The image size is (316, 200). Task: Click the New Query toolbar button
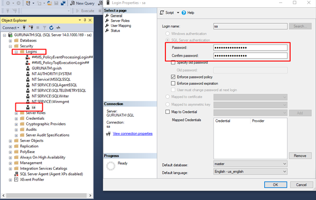click(82, 3)
